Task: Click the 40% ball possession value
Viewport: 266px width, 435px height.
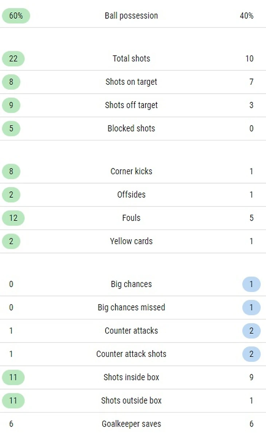Action: click(247, 16)
